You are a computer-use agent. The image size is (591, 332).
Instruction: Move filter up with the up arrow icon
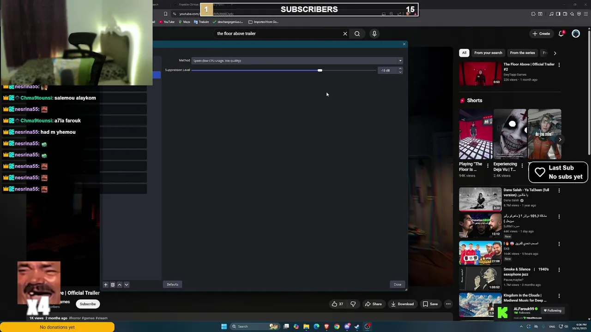(x=120, y=285)
